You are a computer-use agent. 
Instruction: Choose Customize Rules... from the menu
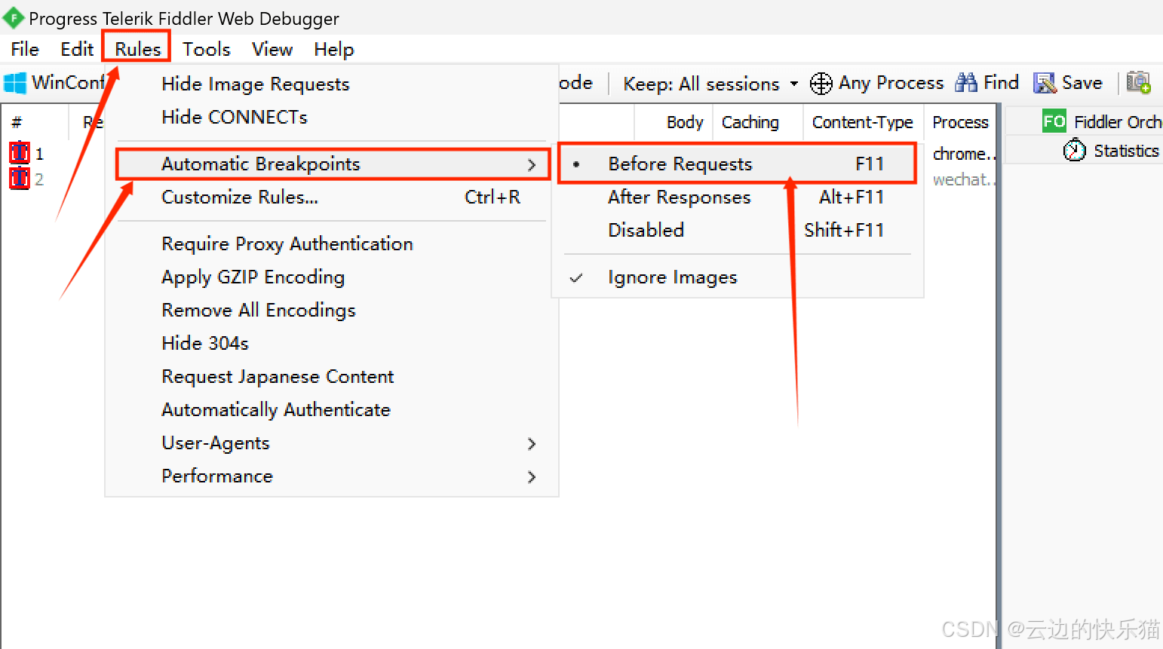[240, 197]
